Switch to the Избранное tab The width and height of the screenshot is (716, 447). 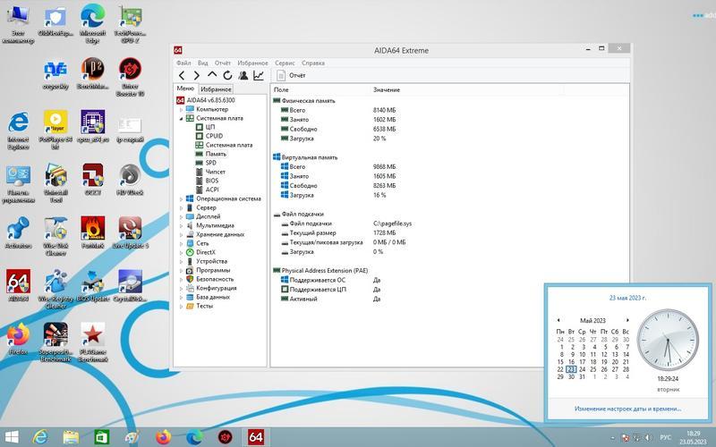[216, 89]
